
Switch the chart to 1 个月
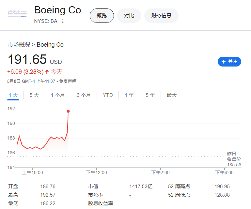pos(58,95)
